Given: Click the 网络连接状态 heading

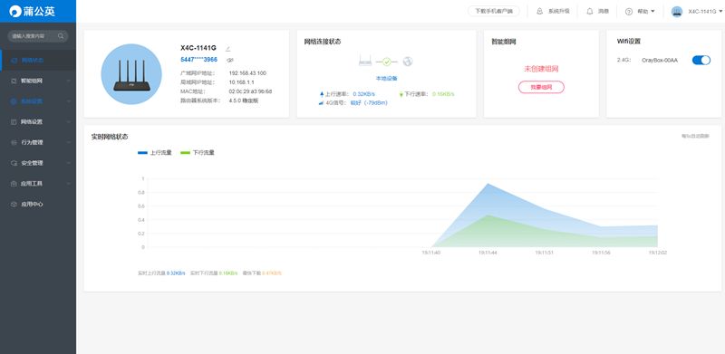Looking at the screenshot, I should [323, 42].
